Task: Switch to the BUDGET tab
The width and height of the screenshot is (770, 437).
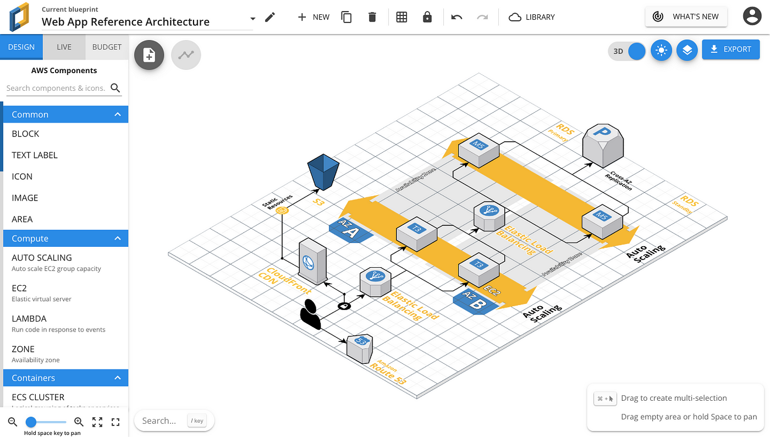Action: coord(107,47)
